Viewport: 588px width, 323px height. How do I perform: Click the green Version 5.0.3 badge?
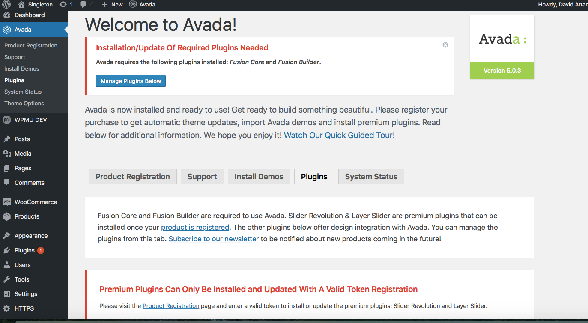(502, 71)
